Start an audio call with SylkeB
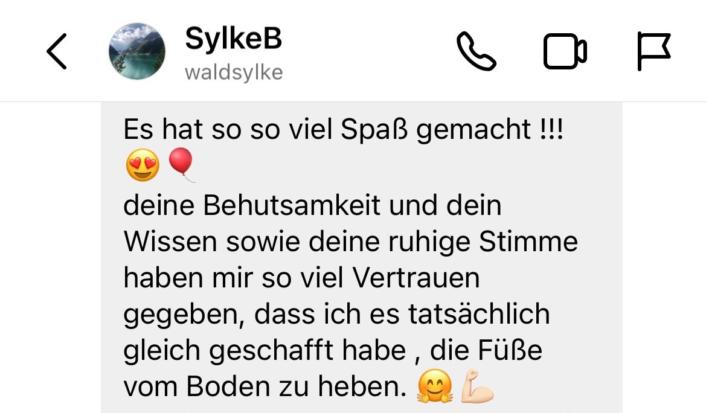 (x=477, y=51)
